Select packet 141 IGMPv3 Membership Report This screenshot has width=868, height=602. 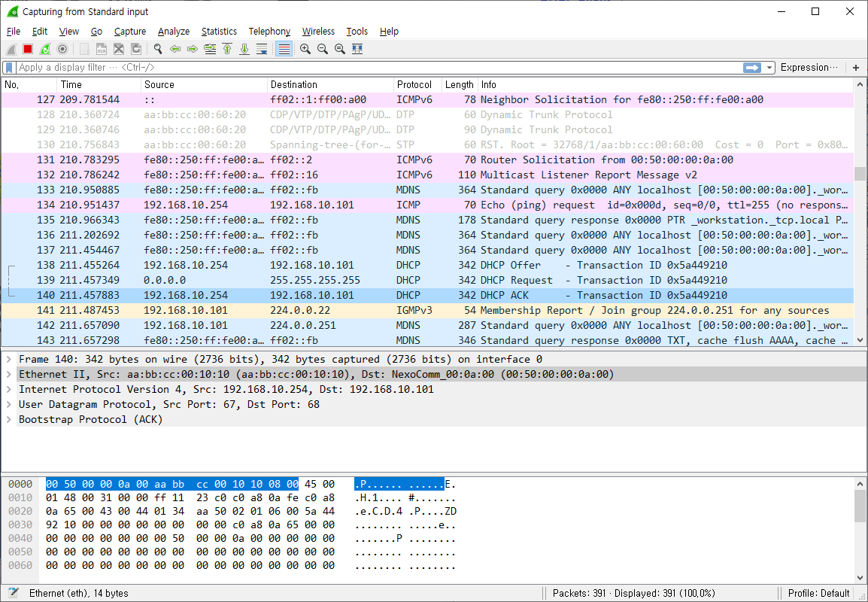click(x=428, y=310)
